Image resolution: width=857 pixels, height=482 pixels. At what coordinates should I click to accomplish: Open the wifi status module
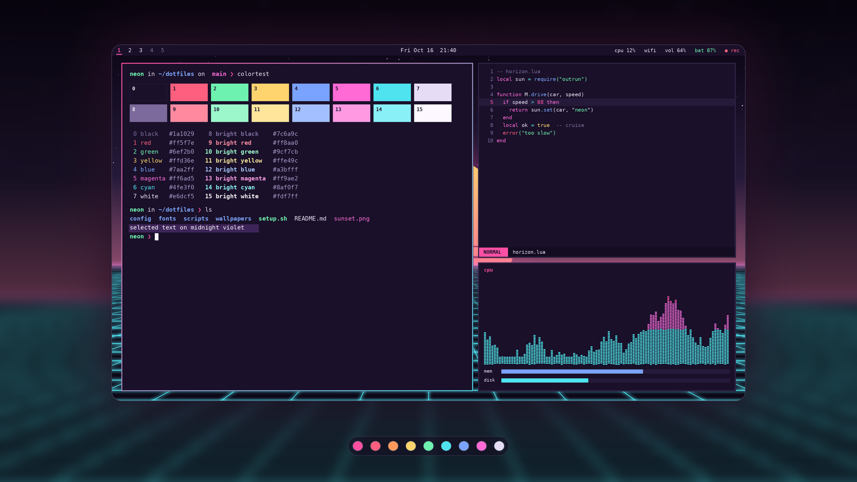click(650, 50)
